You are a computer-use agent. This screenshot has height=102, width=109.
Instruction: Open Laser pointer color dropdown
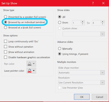[31, 70]
